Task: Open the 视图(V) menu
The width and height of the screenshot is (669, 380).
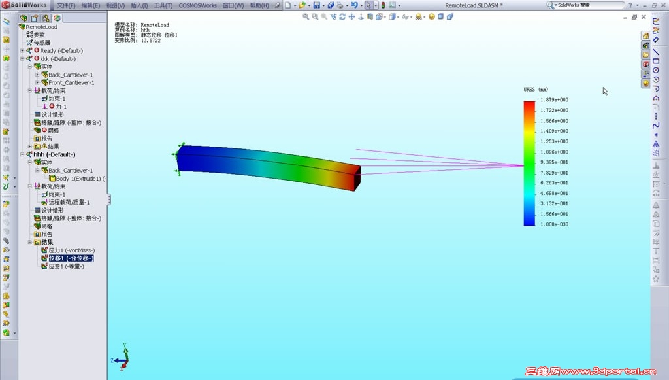Action: tap(115, 5)
